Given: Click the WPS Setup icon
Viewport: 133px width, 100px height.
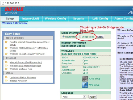Looking at the screenshot, I should point(85,85).
